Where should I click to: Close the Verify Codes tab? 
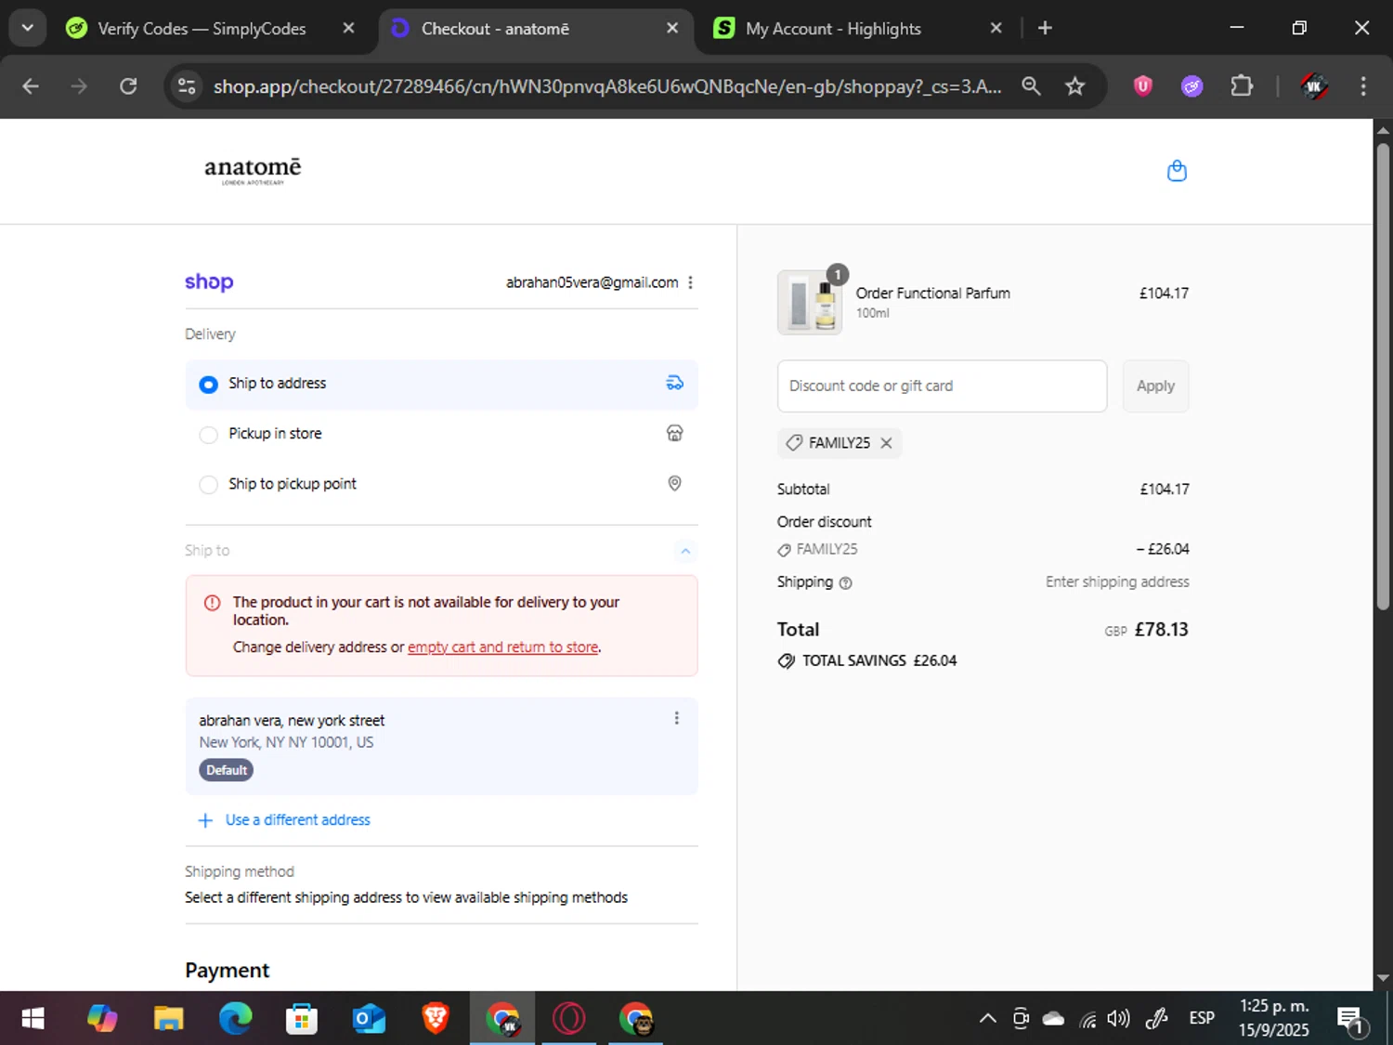[x=348, y=28]
